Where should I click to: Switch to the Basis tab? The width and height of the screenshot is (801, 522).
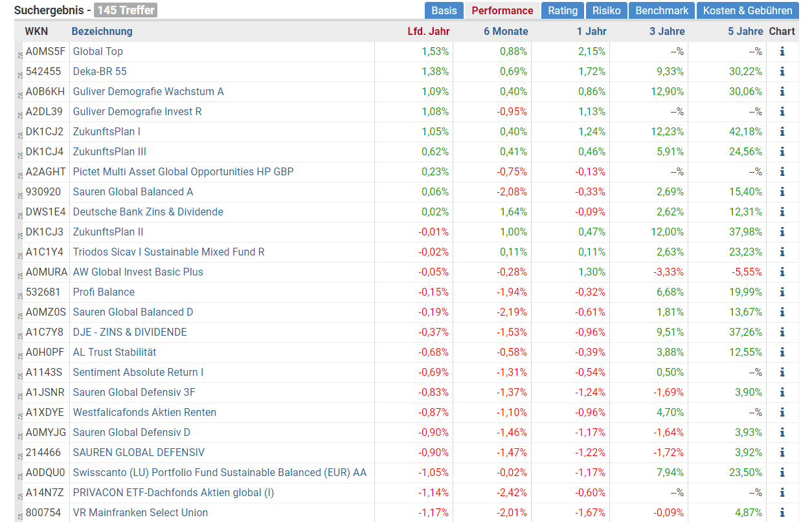[x=444, y=10]
